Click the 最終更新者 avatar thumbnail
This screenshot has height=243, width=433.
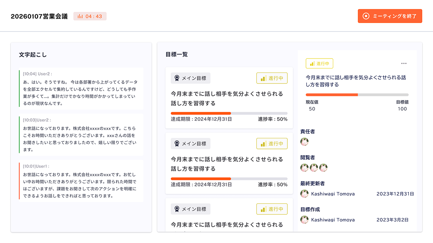point(304,194)
